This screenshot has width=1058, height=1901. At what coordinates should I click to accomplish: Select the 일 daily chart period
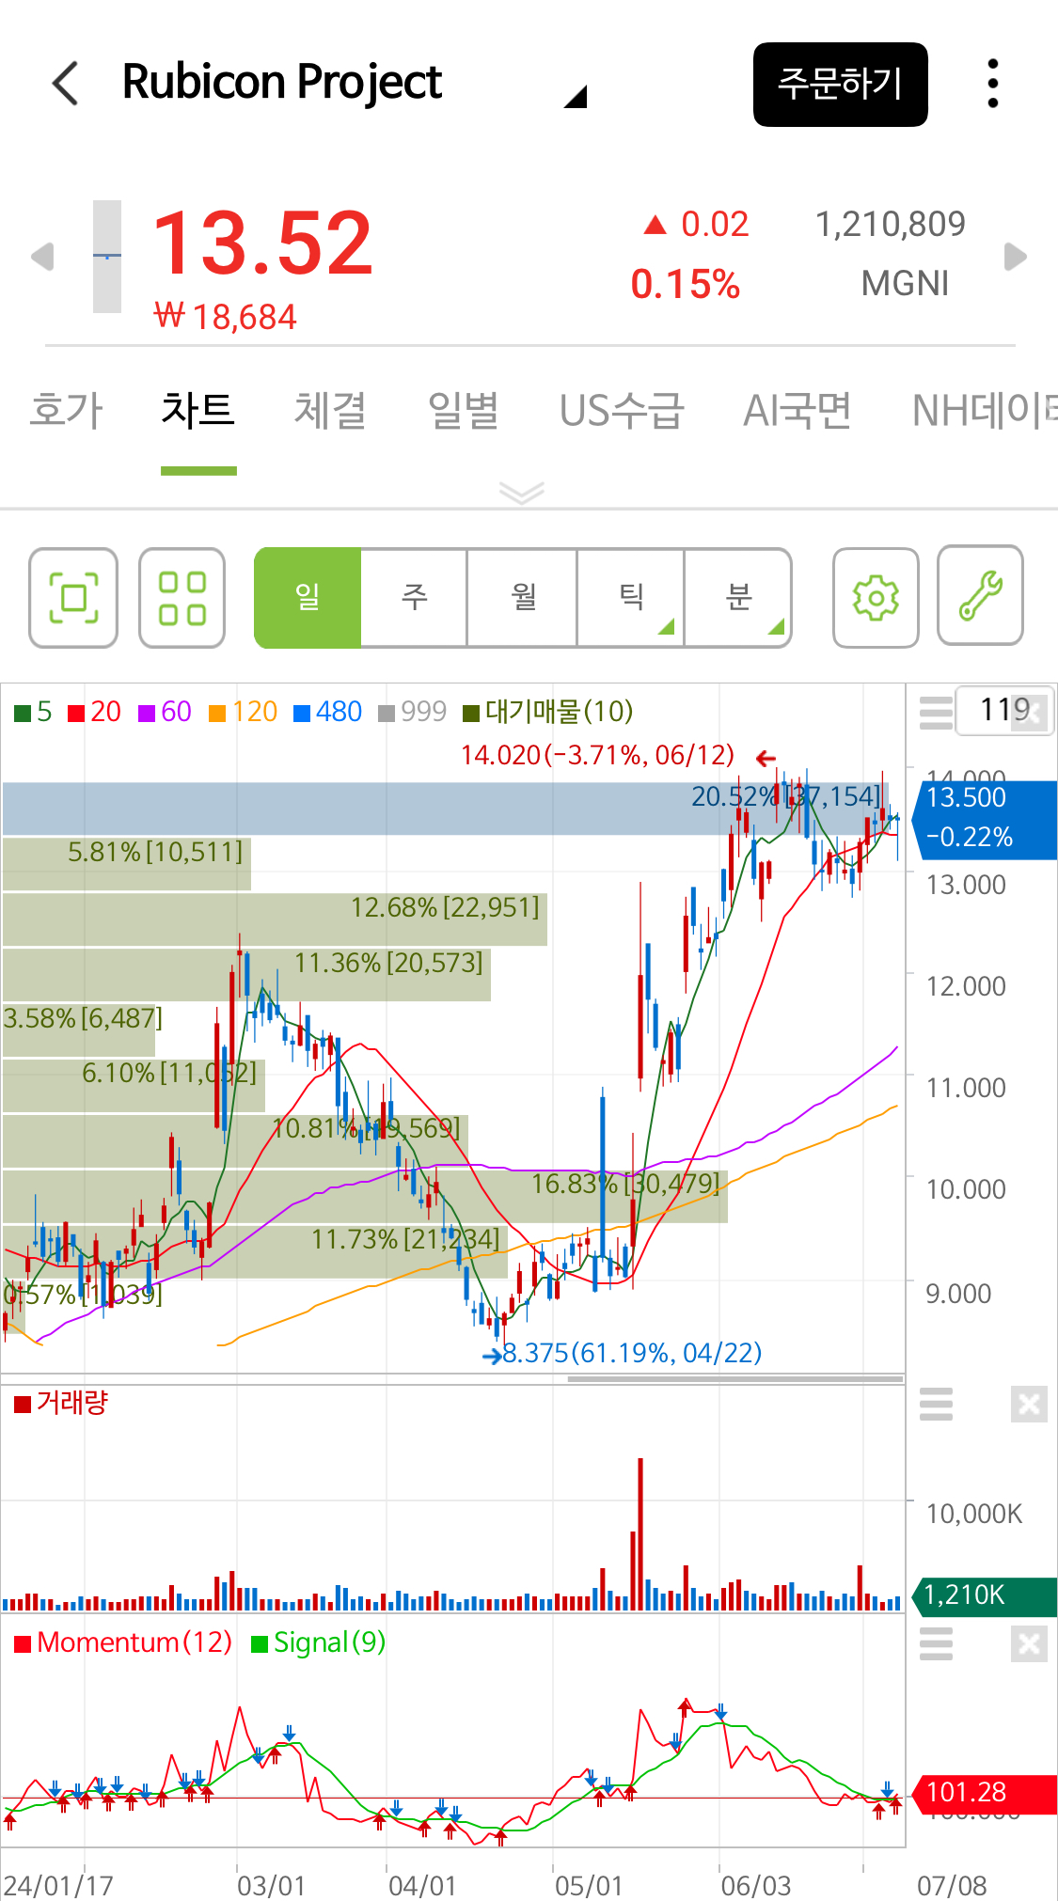point(308,597)
